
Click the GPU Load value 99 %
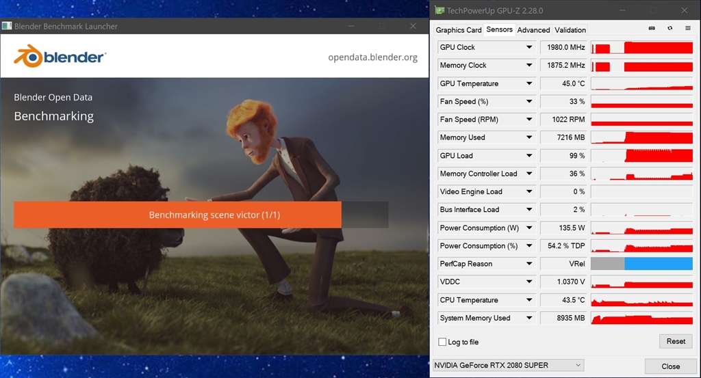coord(564,156)
